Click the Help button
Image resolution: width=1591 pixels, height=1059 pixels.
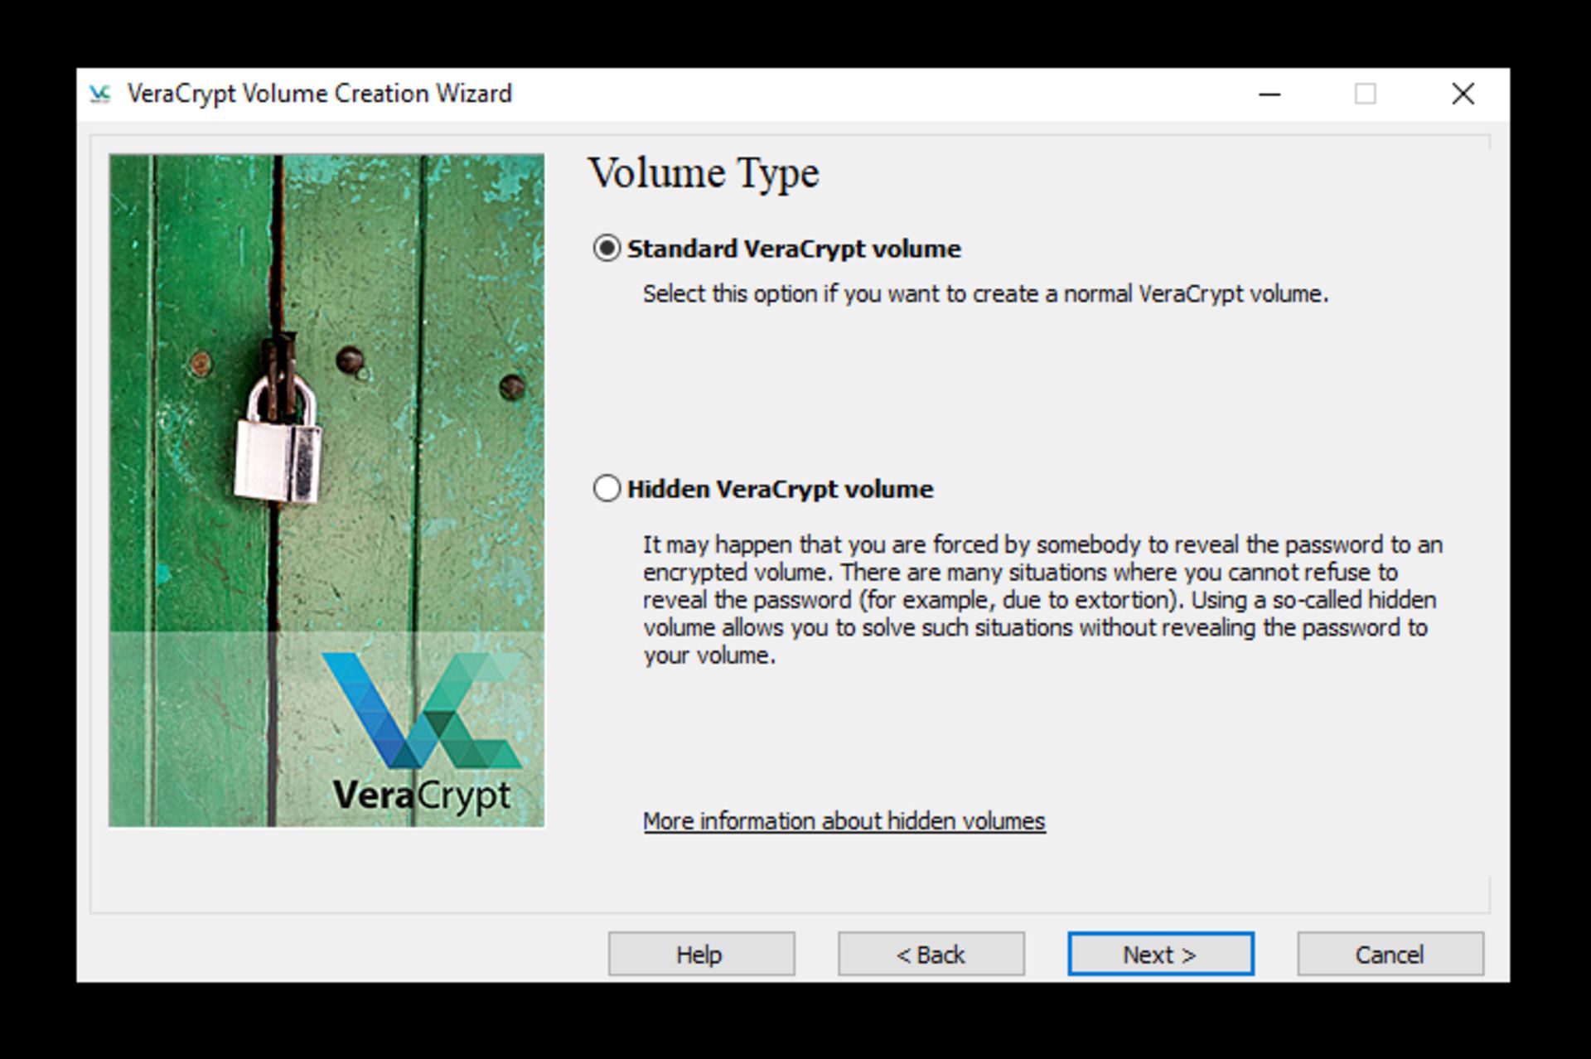(x=701, y=955)
